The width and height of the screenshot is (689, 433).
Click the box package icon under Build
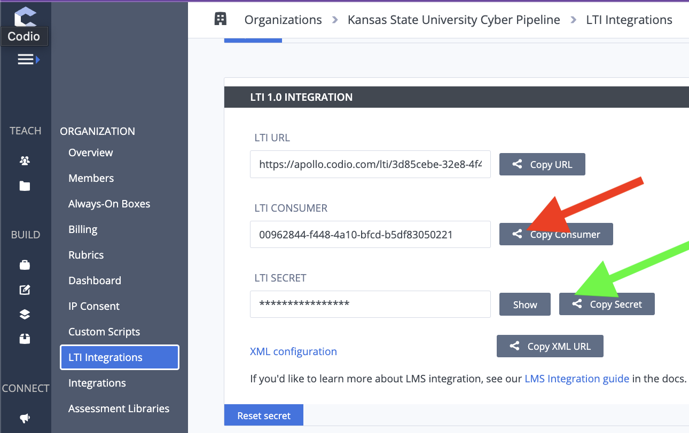tap(25, 338)
